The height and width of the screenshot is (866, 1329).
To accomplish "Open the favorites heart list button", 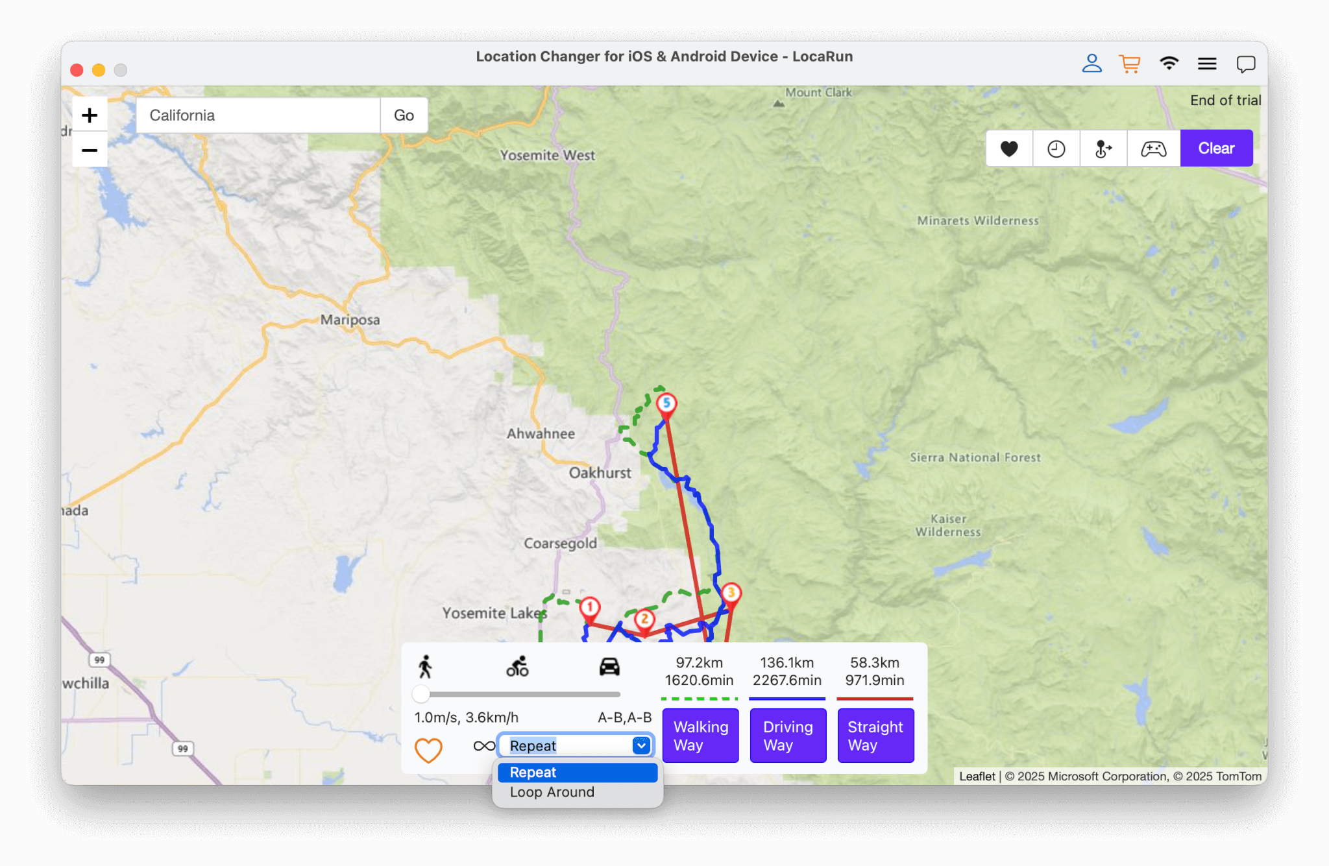I will point(1009,149).
